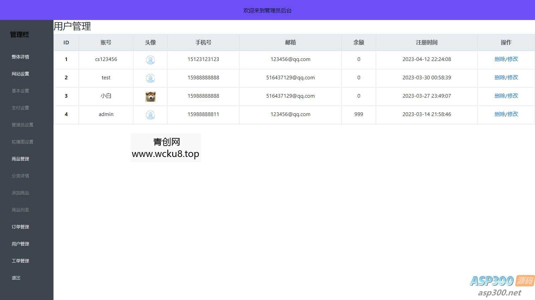This screenshot has height=300, width=535.
Task: Open the 商品列表 product list
Action: [x=20, y=210]
